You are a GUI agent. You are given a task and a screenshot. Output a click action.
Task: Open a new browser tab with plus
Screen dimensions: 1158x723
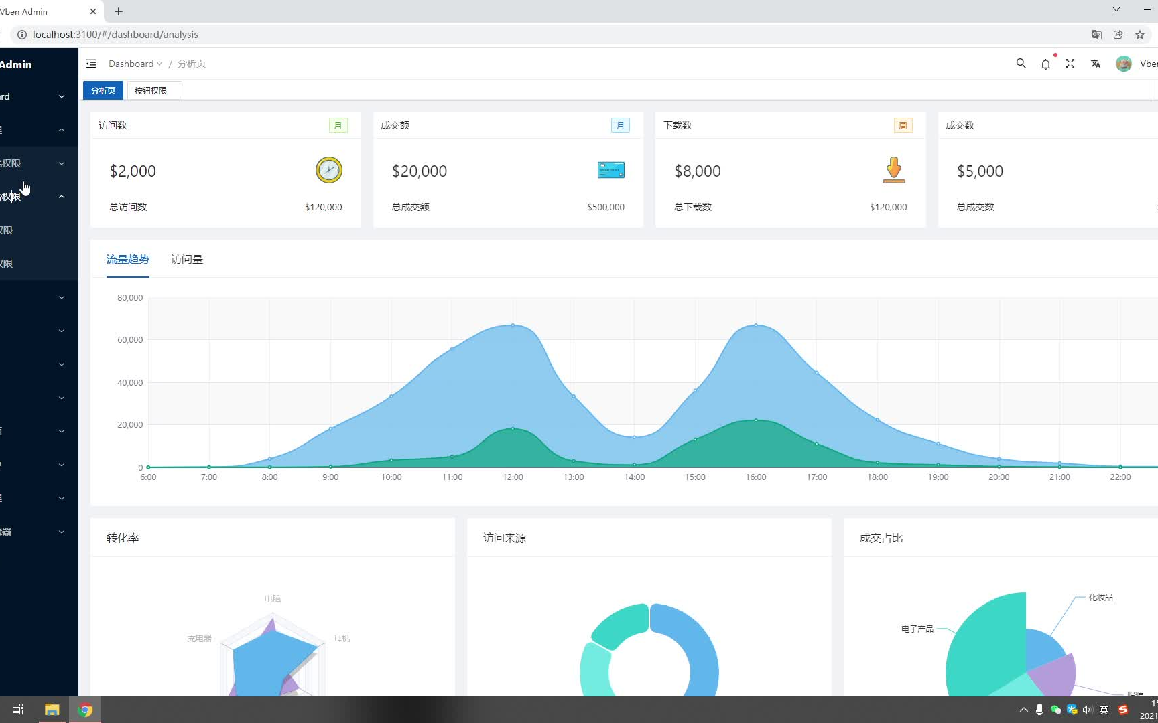(x=119, y=11)
